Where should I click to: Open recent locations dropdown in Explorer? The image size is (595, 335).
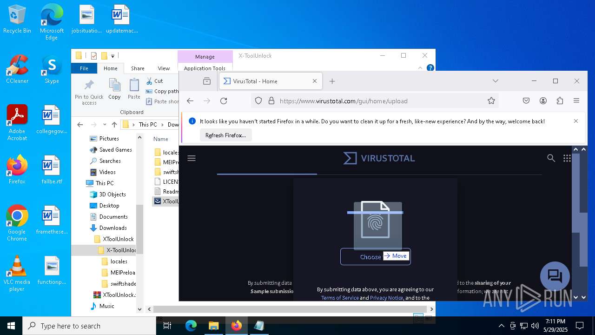click(105, 125)
